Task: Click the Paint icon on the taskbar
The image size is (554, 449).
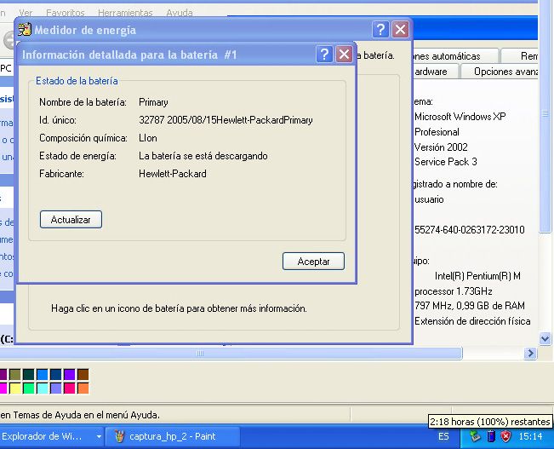Action: pyautogui.click(x=119, y=436)
